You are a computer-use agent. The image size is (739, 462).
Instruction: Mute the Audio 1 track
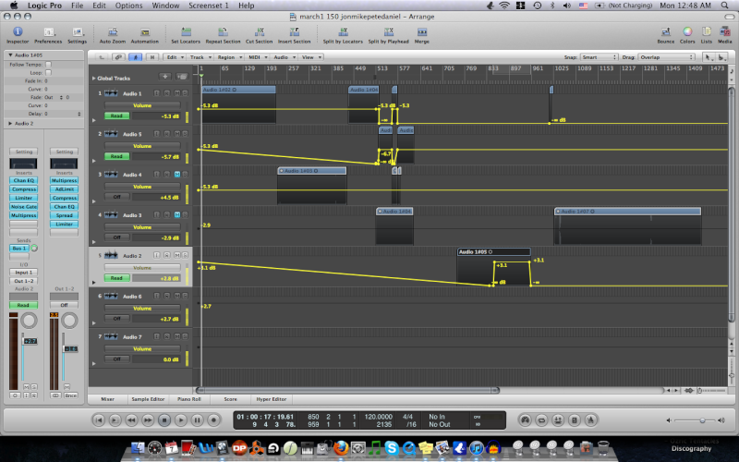coord(177,93)
